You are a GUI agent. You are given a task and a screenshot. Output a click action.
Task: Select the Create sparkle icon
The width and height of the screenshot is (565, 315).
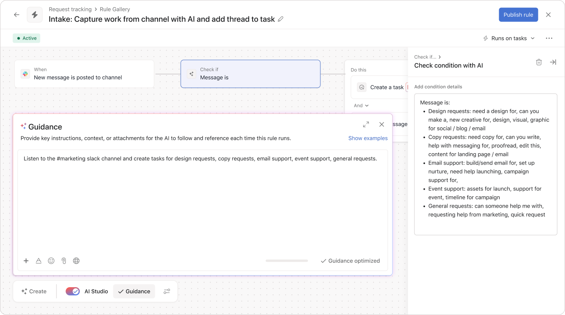click(x=24, y=291)
